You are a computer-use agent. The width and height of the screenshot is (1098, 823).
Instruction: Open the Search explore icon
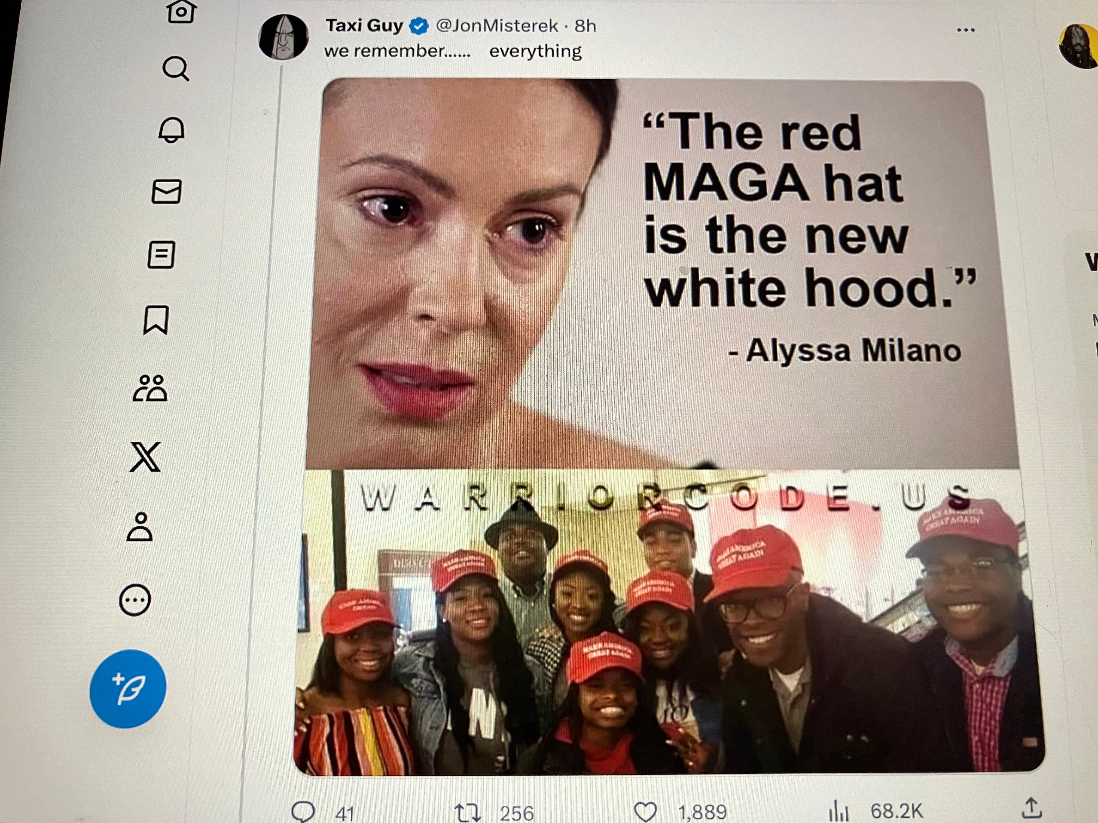click(176, 69)
